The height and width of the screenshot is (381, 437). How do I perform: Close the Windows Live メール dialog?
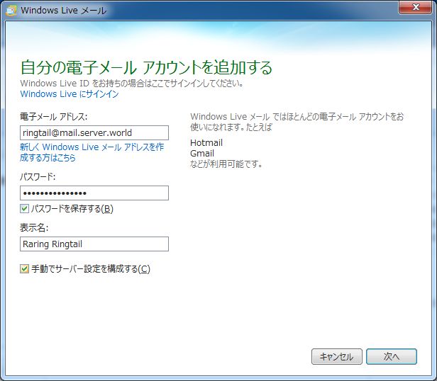tap(415, 7)
